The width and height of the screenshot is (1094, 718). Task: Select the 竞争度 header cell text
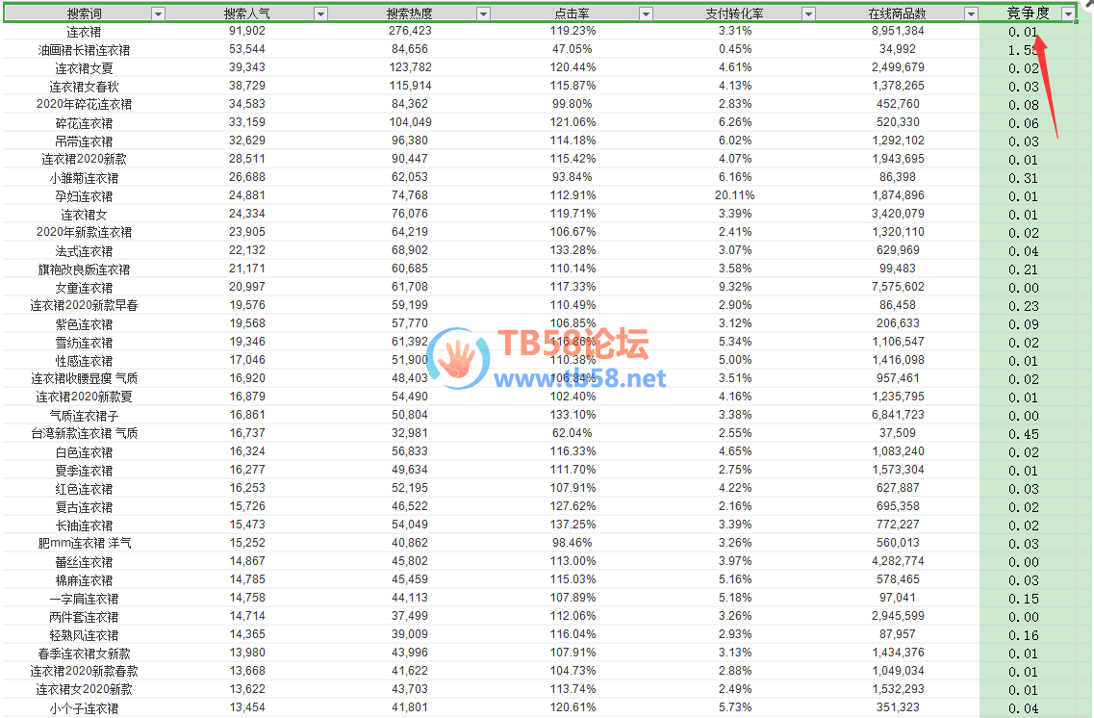(x=1027, y=13)
